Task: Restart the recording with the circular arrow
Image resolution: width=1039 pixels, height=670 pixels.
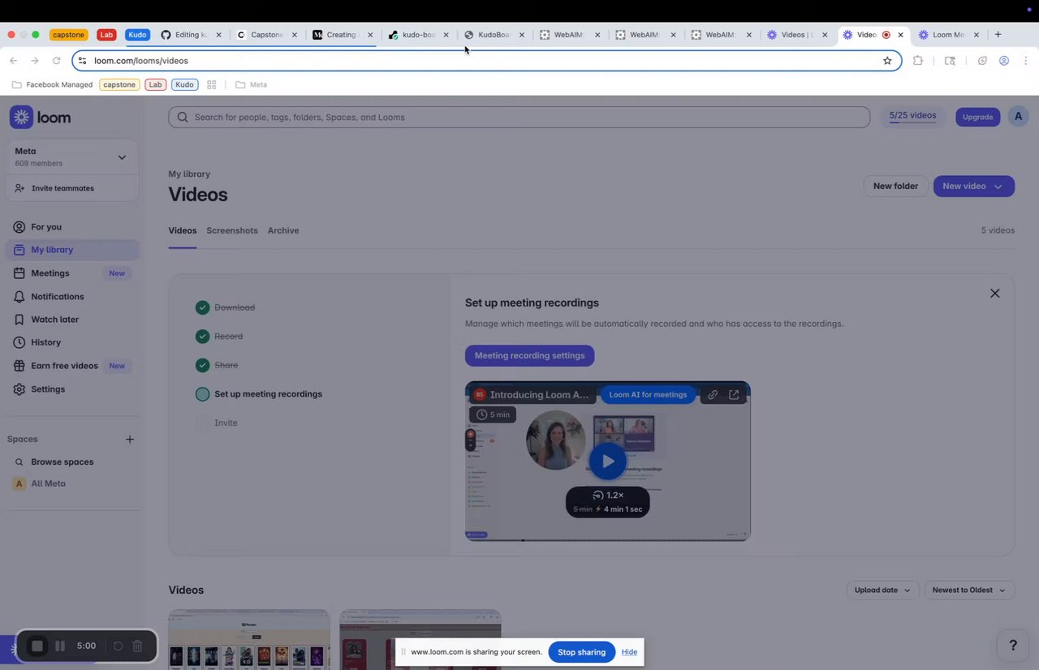Action: pyautogui.click(x=118, y=646)
